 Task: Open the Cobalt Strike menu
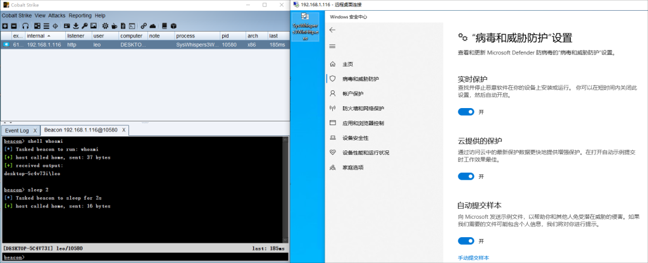coord(16,16)
